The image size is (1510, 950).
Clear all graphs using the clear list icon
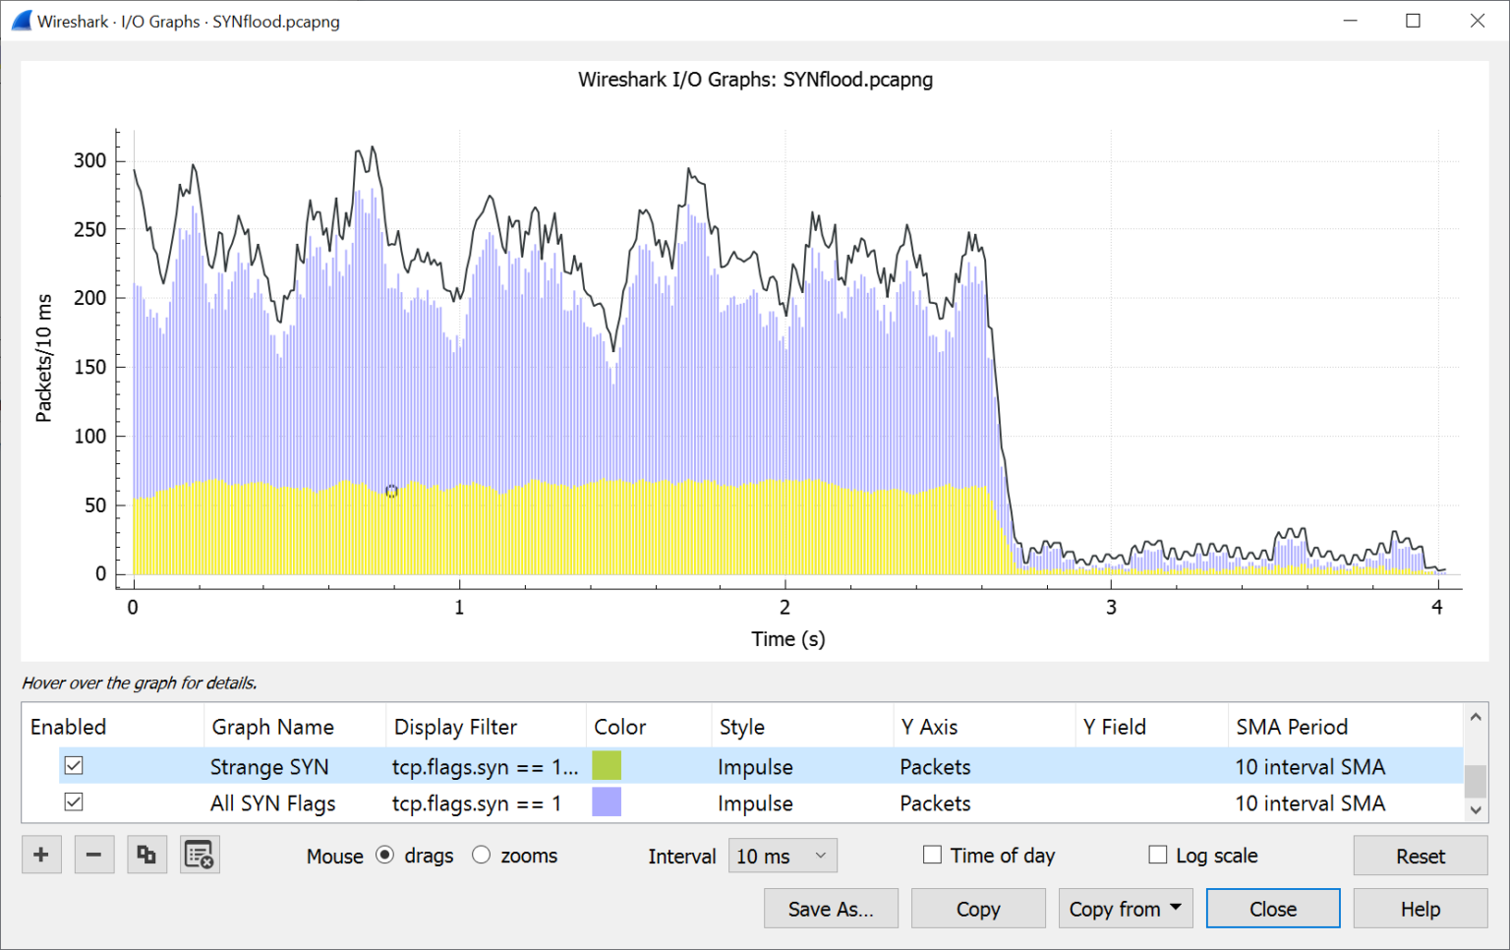200,855
